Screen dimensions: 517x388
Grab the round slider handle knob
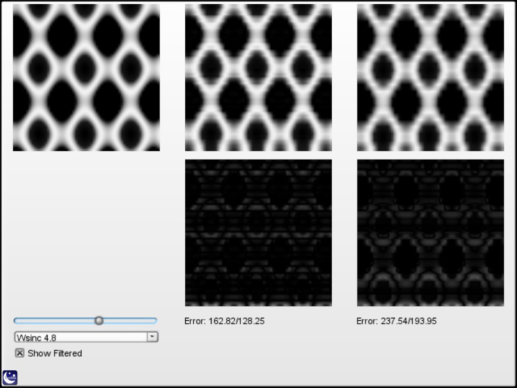(99, 320)
